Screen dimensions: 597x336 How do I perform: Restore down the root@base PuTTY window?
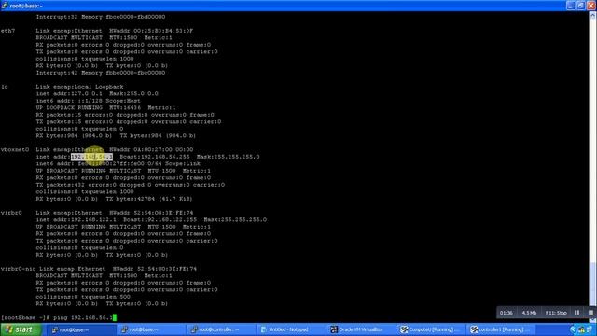(x=580, y=6)
